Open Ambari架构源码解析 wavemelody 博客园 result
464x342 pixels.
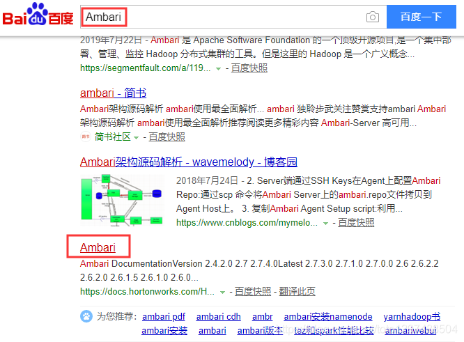pos(189,162)
